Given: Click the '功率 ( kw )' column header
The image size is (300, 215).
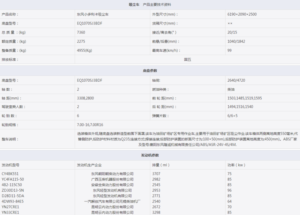Looking at the screenshot, I should tap(236, 165).
